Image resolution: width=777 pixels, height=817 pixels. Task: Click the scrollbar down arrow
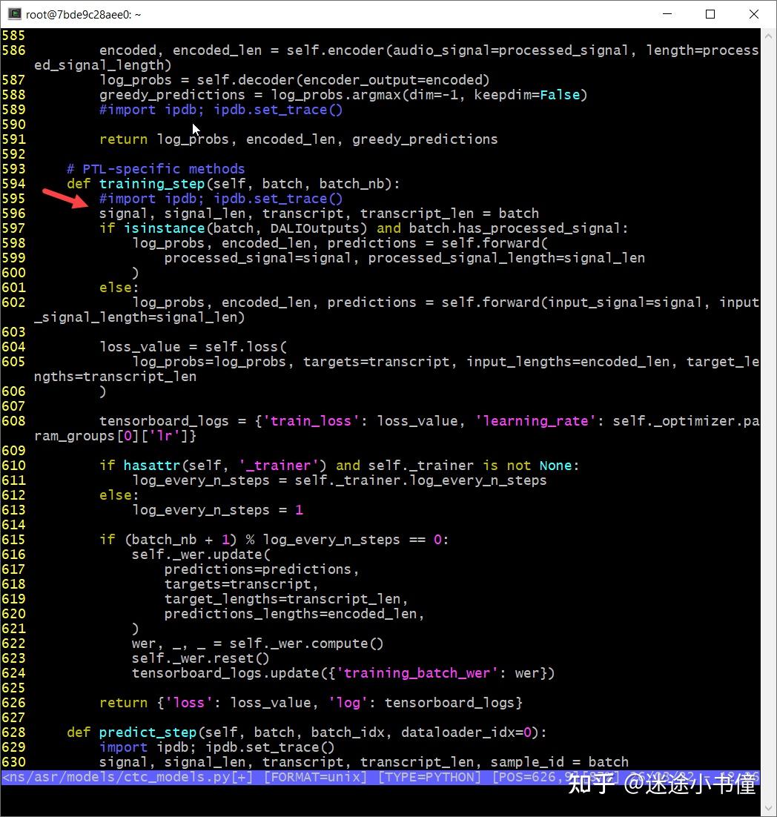[x=768, y=808]
